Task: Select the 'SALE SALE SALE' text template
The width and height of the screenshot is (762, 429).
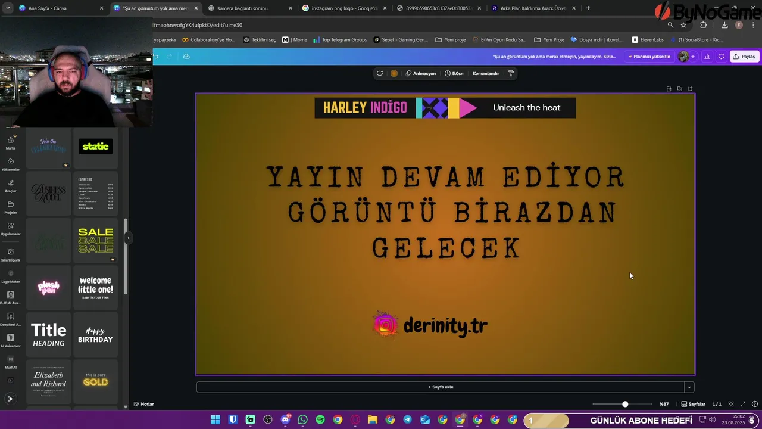Action: click(x=96, y=240)
